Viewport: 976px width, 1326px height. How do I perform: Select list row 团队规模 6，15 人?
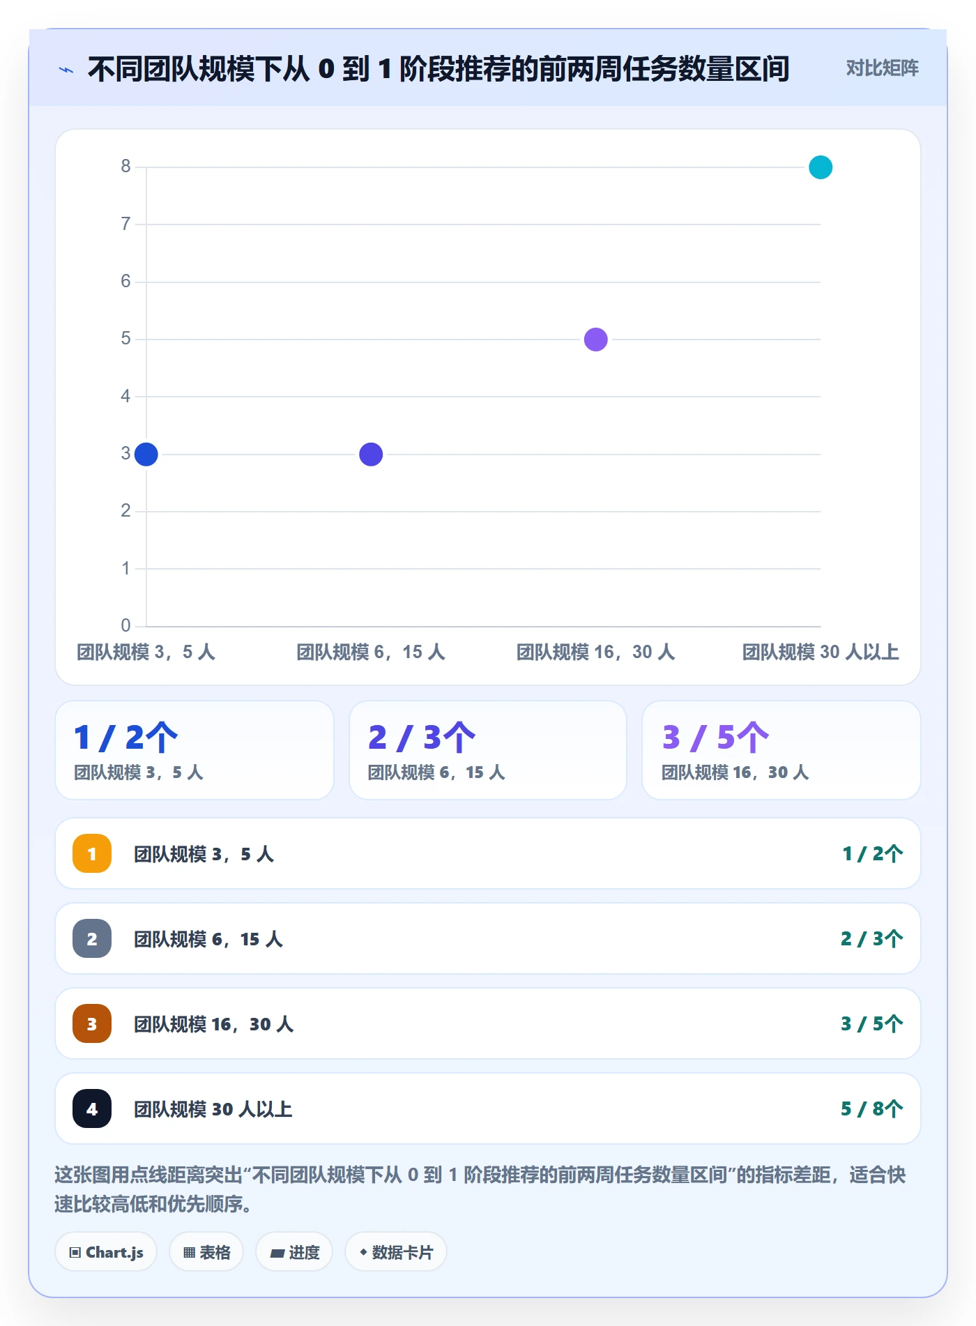tap(488, 938)
